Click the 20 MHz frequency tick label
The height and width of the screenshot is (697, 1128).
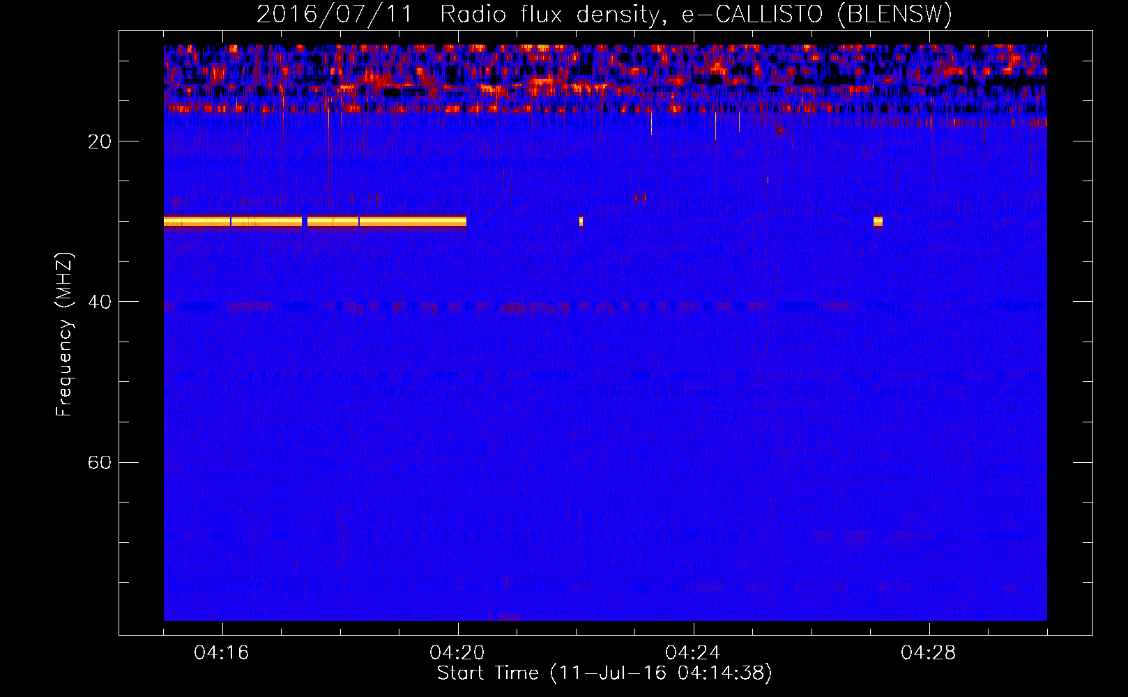[x=100, y=141]
